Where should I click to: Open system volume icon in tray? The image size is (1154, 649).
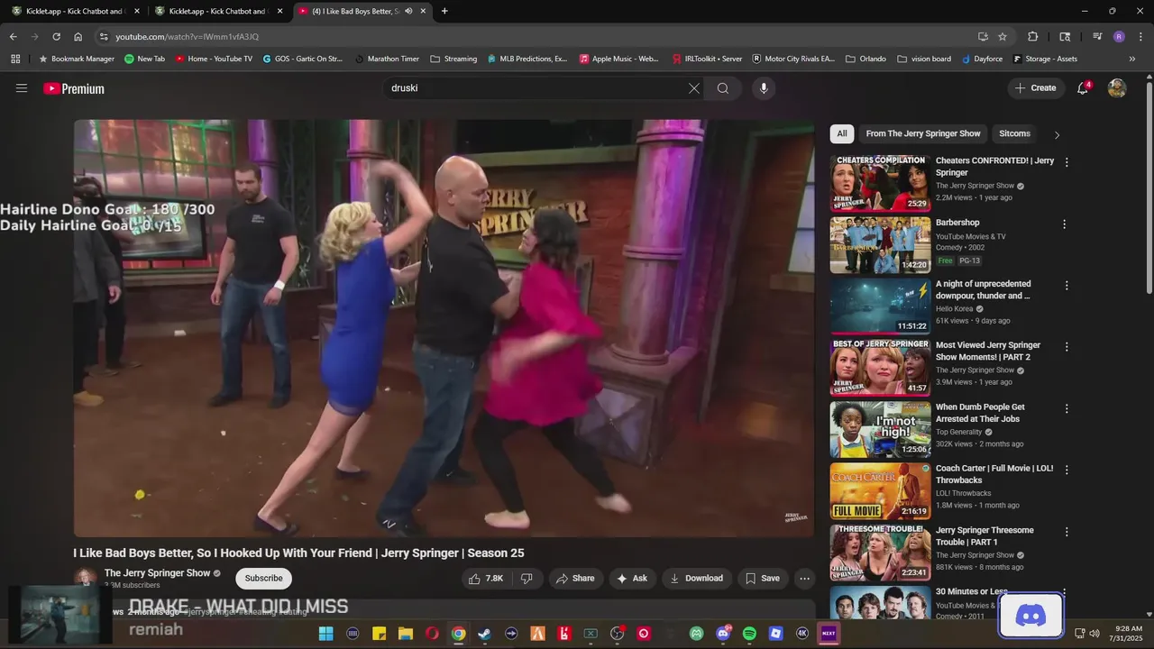click(x=1094, y=634)
